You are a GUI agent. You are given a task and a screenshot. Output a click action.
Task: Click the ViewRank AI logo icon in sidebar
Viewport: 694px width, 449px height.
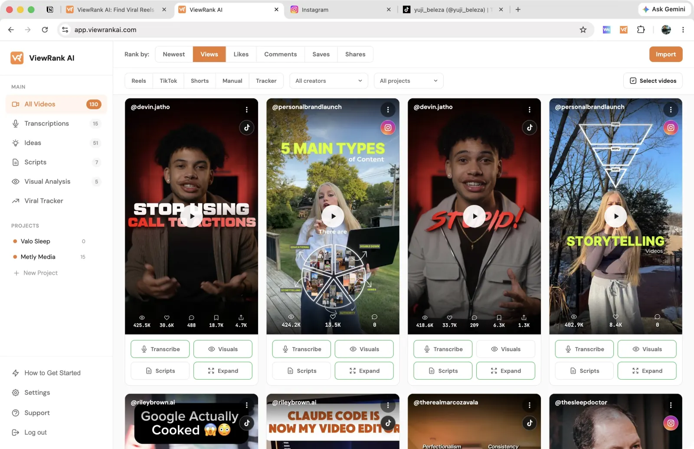point(17,58)
